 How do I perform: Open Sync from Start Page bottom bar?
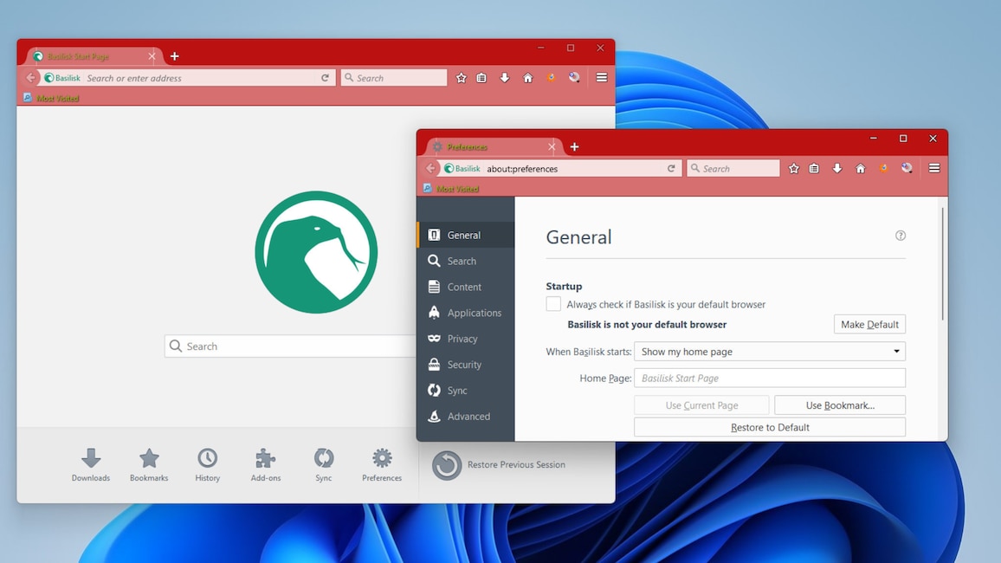tap(324, 464)
